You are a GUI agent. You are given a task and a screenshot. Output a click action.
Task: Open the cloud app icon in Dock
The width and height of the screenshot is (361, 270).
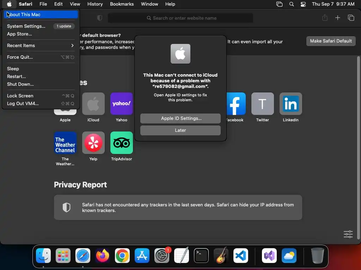tap(289, 256)
